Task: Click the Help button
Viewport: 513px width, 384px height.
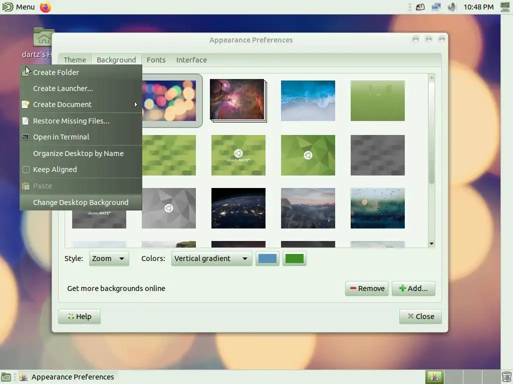Action: pyautogui.click(x=79, y=316)
